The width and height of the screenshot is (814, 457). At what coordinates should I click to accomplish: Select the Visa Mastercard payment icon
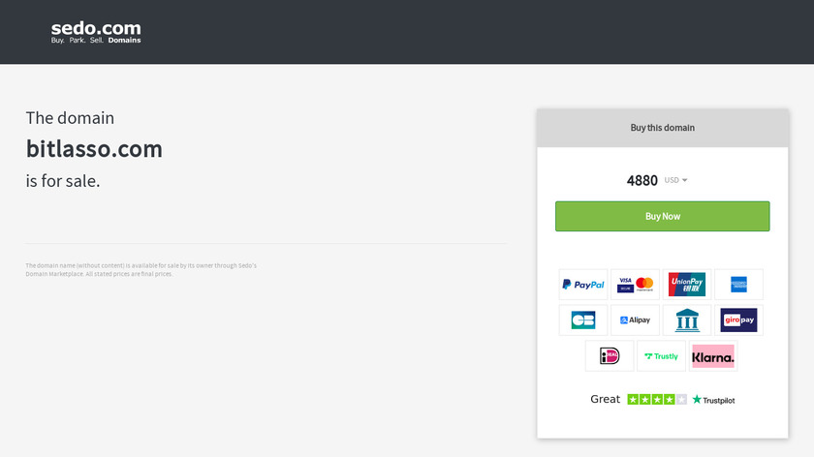636,285
